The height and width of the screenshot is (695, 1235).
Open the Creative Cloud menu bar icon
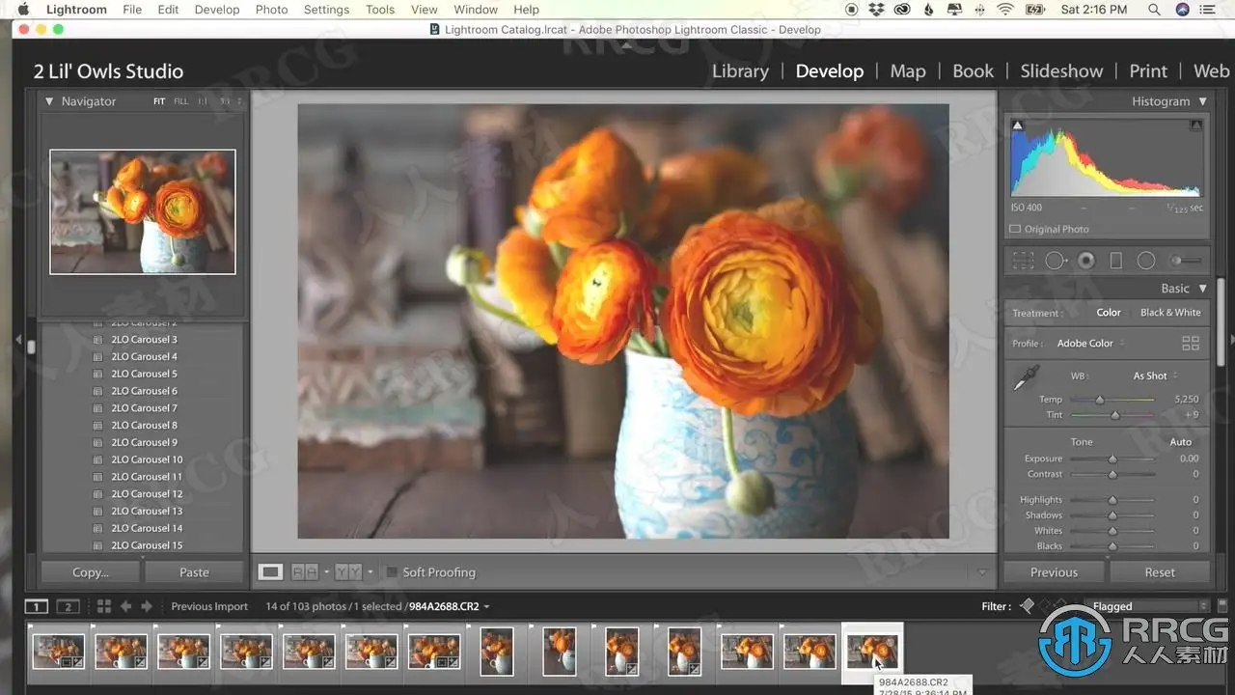pos(902,10)
